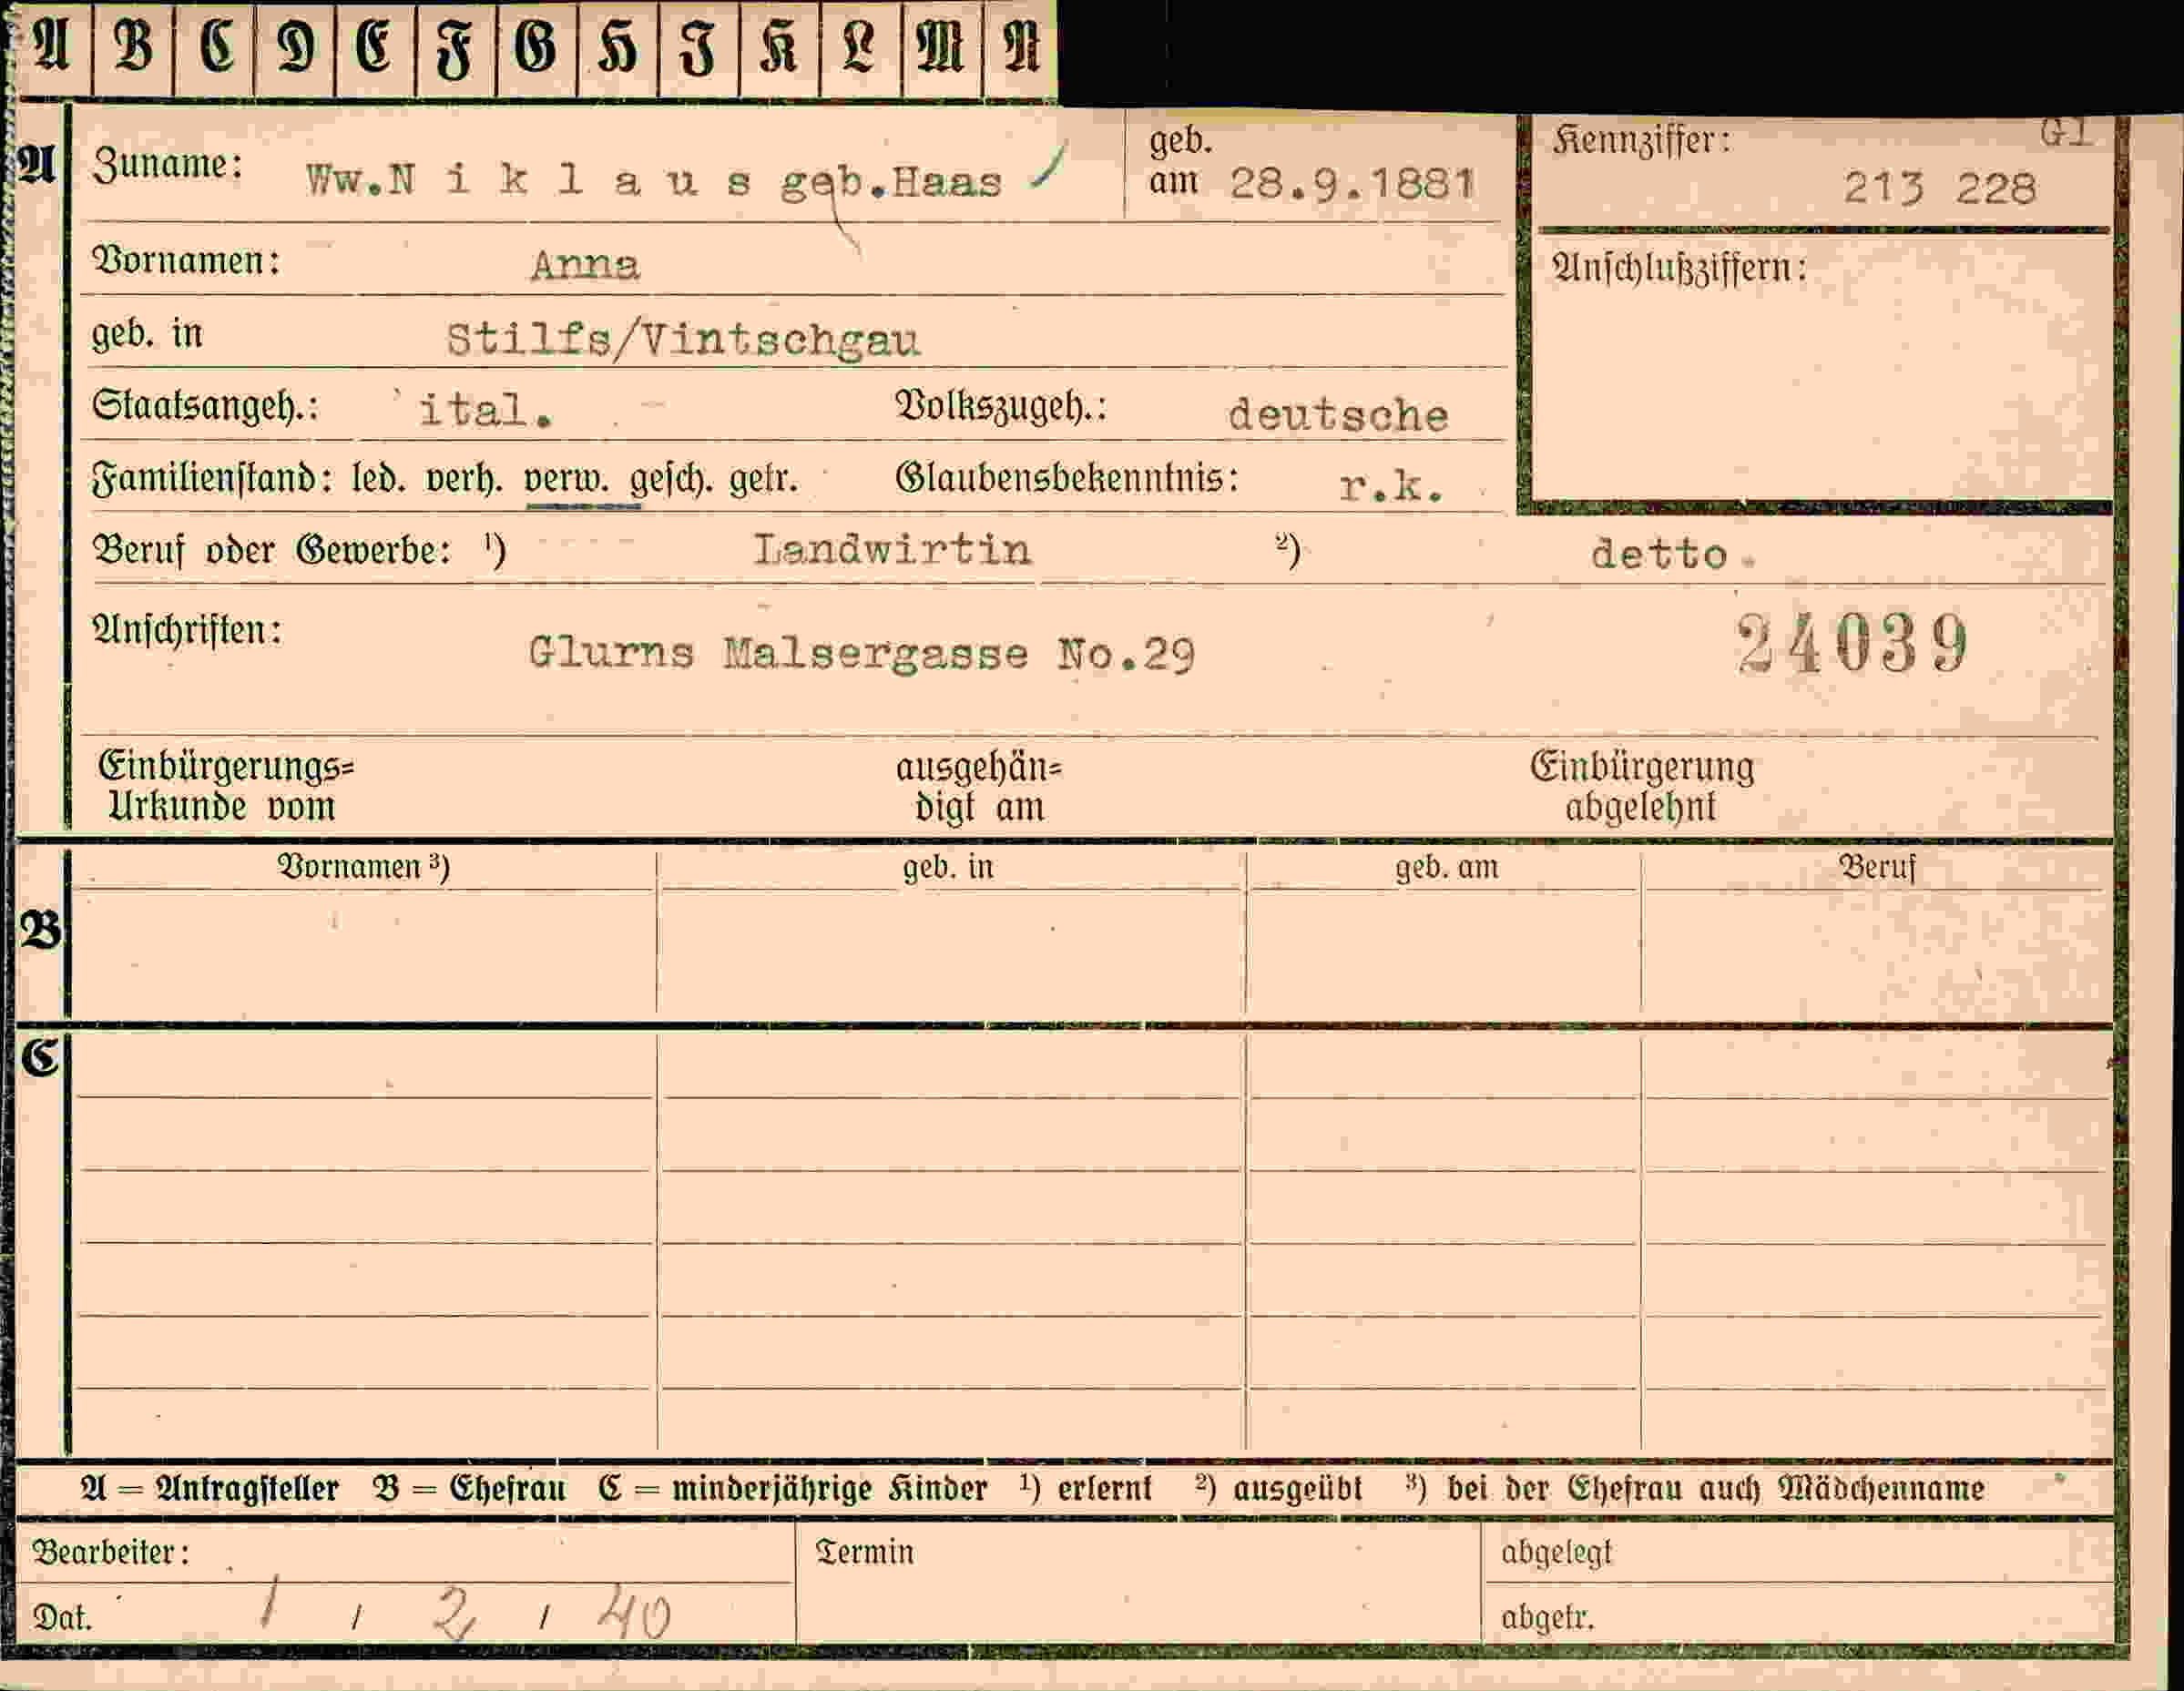
Task: Click the Kennziffer number '213 228'
Action: pos(1939,188)
